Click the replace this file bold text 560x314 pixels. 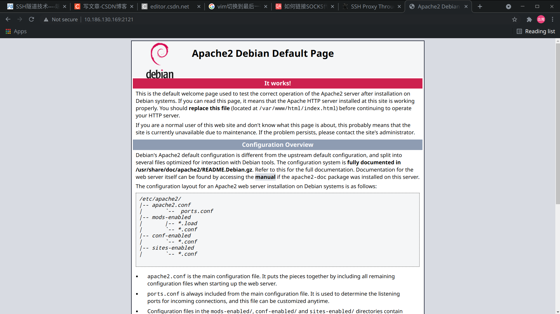coord(209,108)
